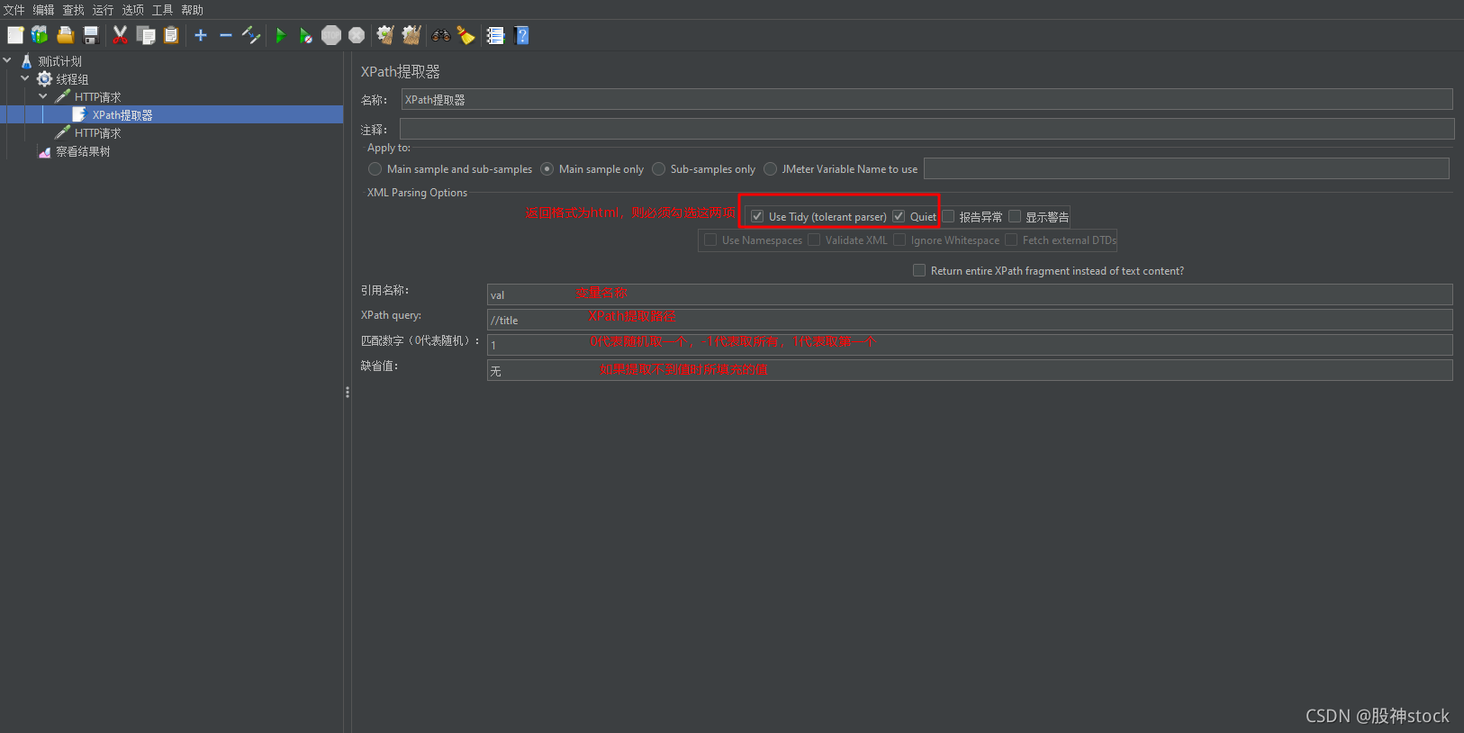This screenshot has height=733, width=1464.
Task: Open the 查找 menu
Action: pyautogui.click(x=74, y=10)
